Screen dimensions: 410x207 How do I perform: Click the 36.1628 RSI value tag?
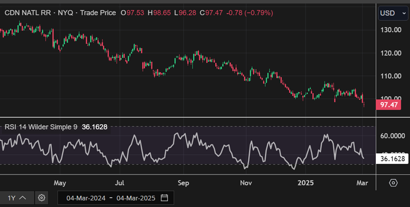(392, 159)
